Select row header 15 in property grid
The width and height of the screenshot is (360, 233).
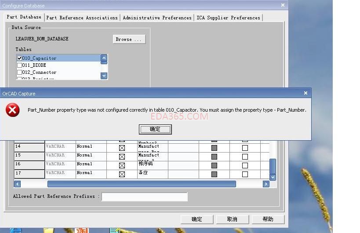coord(29,157)
